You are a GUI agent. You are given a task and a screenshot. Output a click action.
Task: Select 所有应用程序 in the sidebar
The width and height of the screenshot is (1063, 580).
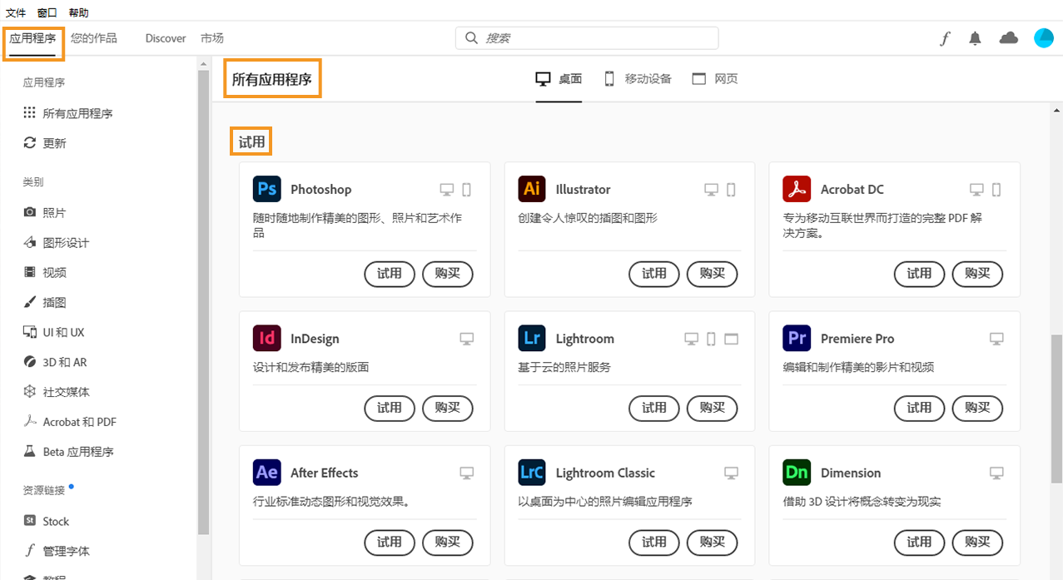[x=68, y=113]
